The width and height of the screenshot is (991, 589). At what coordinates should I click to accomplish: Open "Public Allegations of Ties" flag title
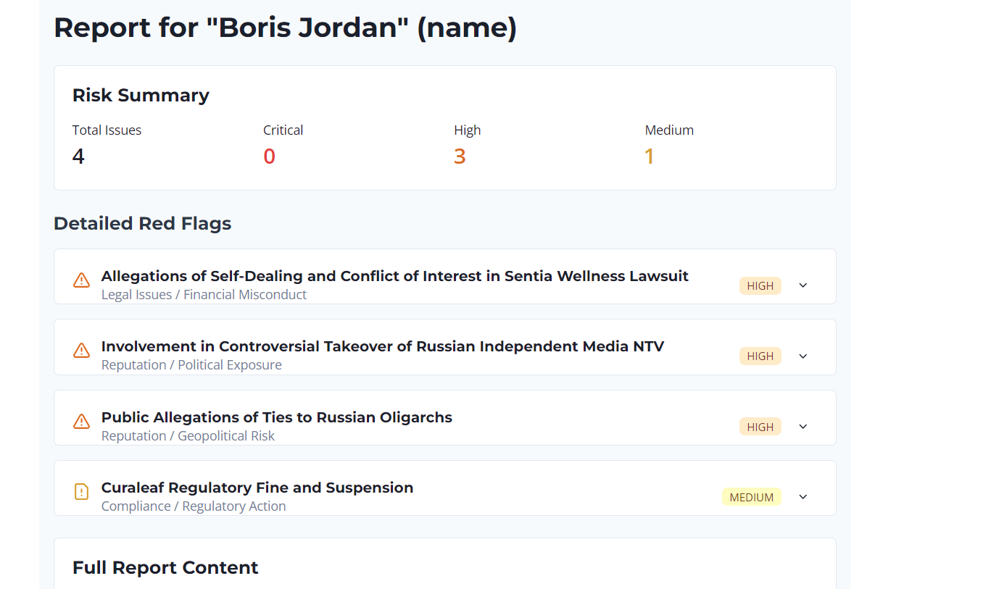pos(276,417)
